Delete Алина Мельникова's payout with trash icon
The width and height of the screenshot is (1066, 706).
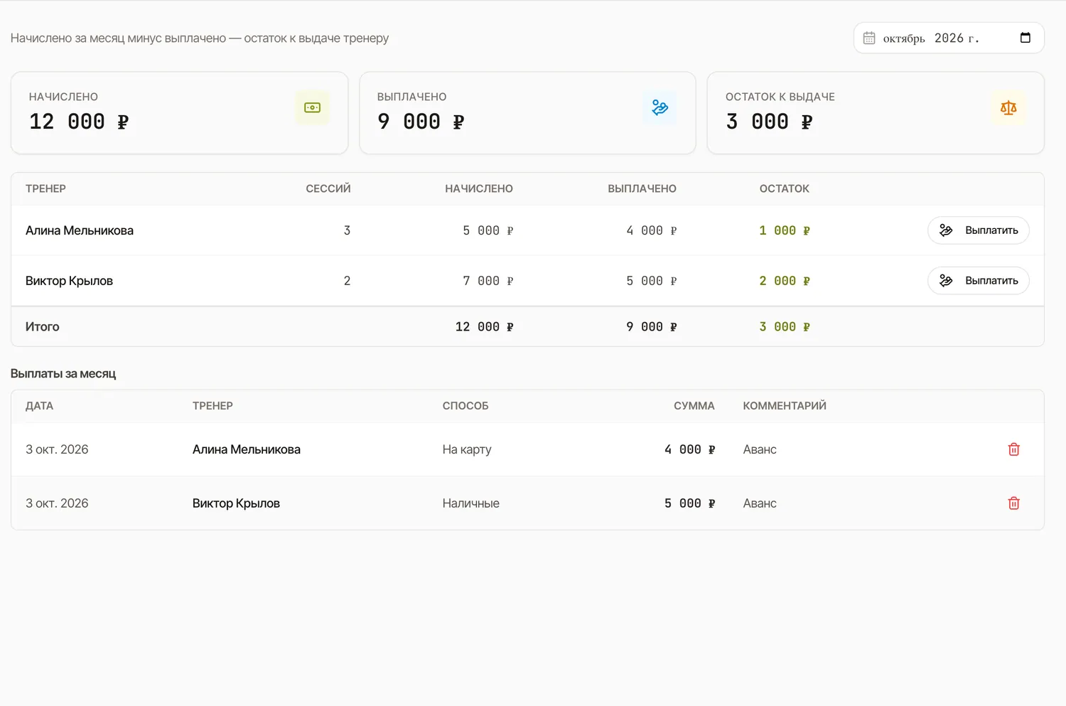pos(1013,449)
